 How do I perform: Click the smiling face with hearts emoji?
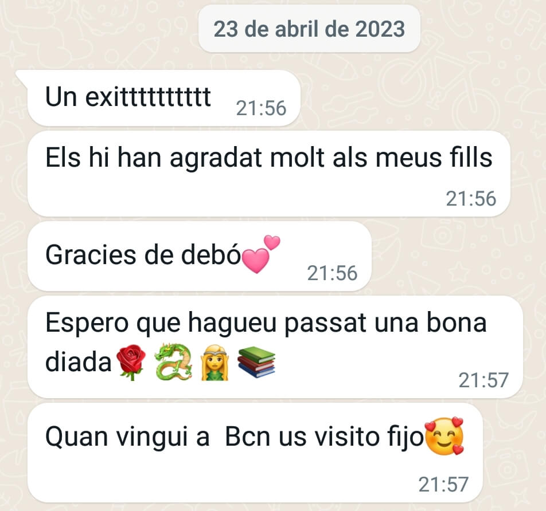coord(444,436)
